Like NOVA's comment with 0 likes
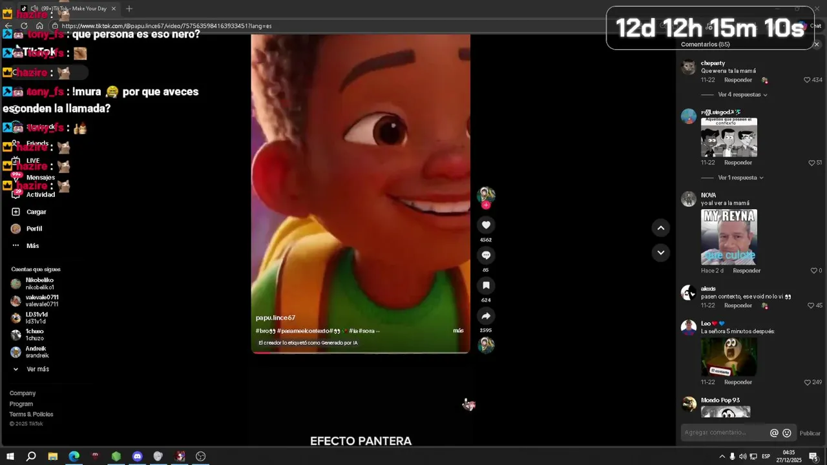 814,271
